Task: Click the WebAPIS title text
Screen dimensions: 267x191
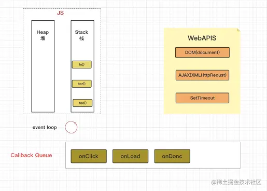Action: coord(202,38)
